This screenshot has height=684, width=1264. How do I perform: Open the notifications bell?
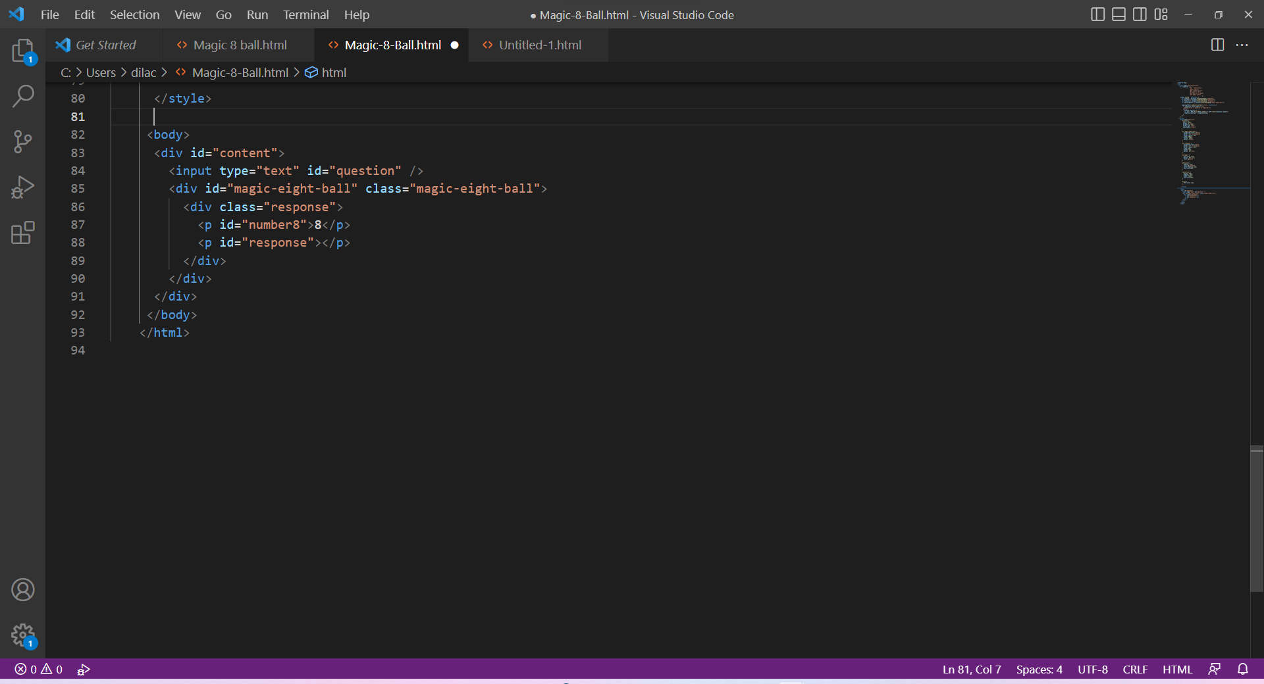pyautogui.click(x=1243, y=669)
